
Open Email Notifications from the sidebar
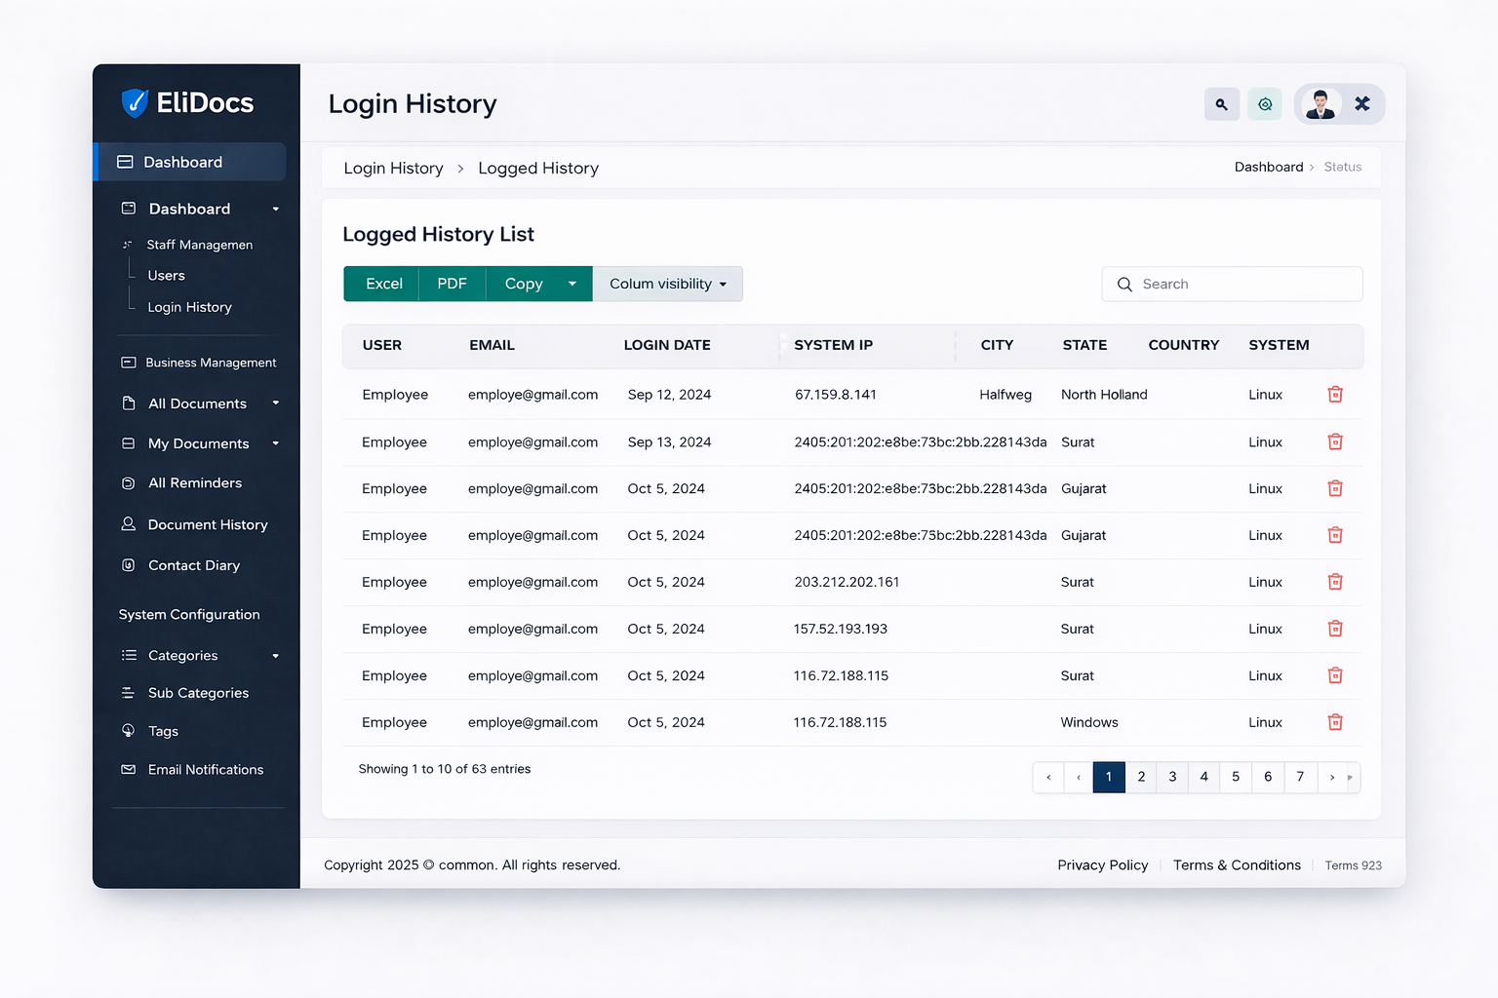click(x=205, y=770)
